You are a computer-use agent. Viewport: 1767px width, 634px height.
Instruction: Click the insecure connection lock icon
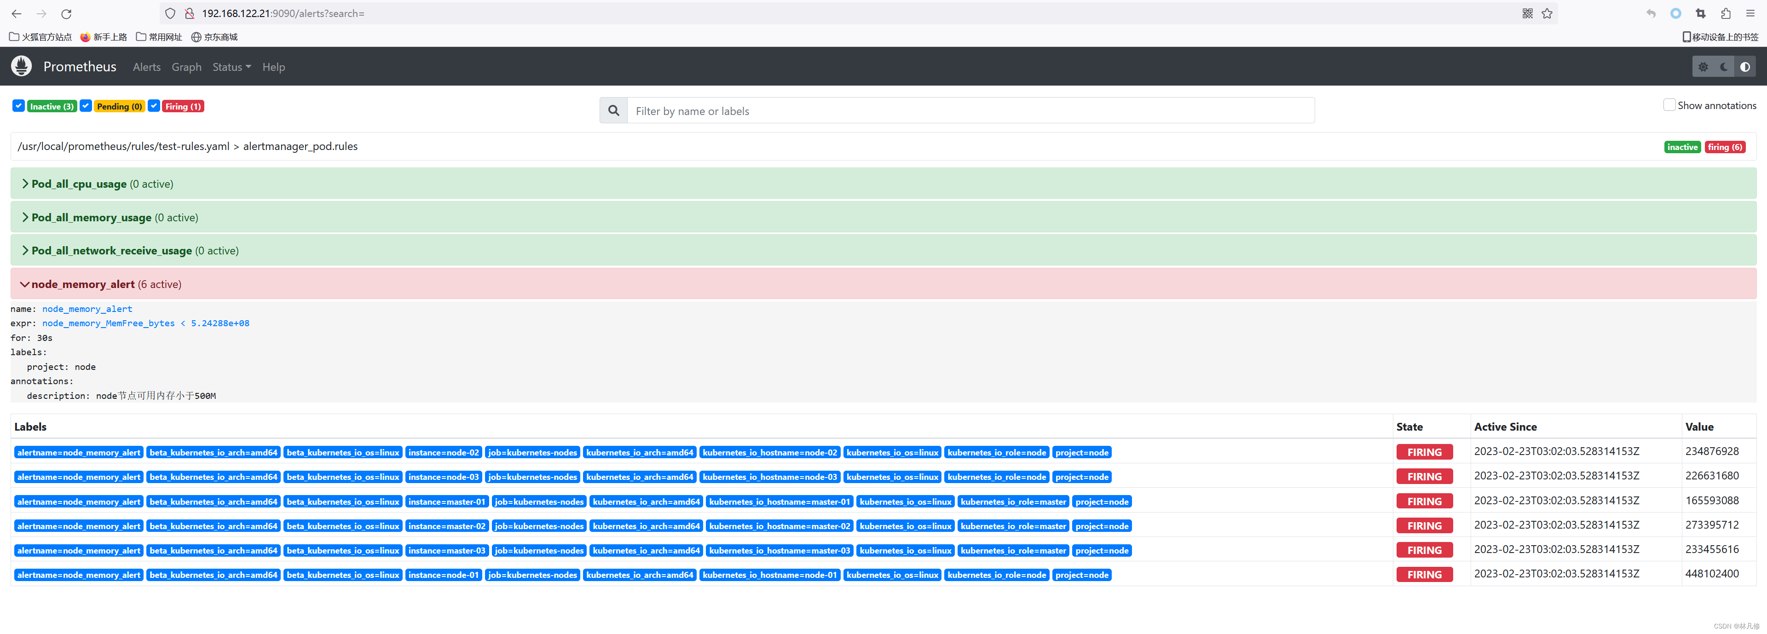(x=189, y=14)
